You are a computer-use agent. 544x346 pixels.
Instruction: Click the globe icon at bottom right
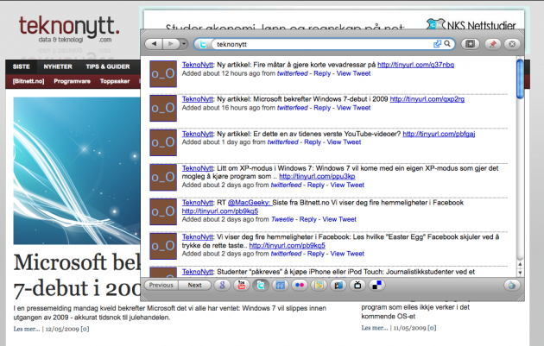click(x=512, y=285)
